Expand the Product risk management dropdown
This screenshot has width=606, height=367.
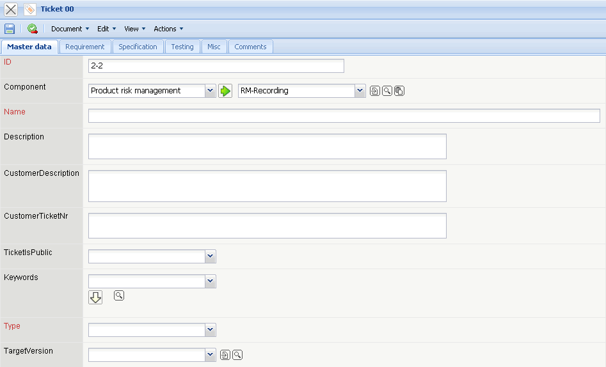click(x=211, y=91)
